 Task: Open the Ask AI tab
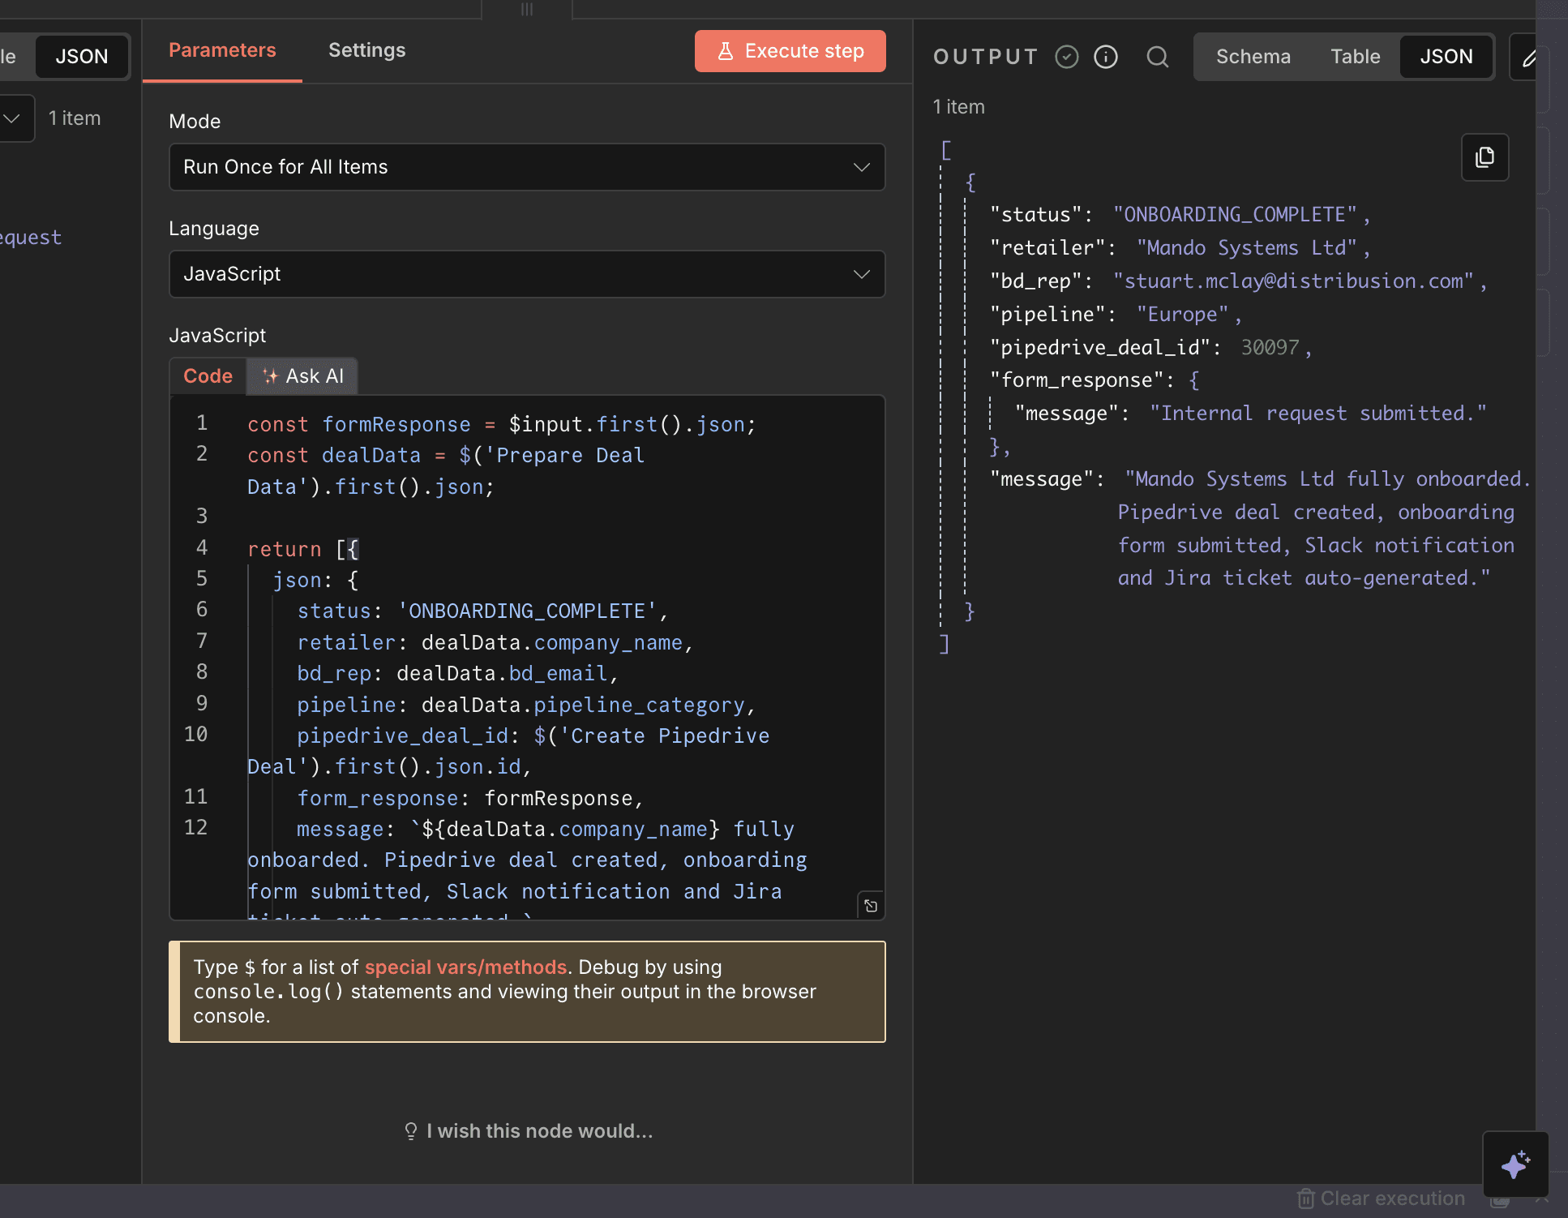pyautogui.click(x=302, y=376)
